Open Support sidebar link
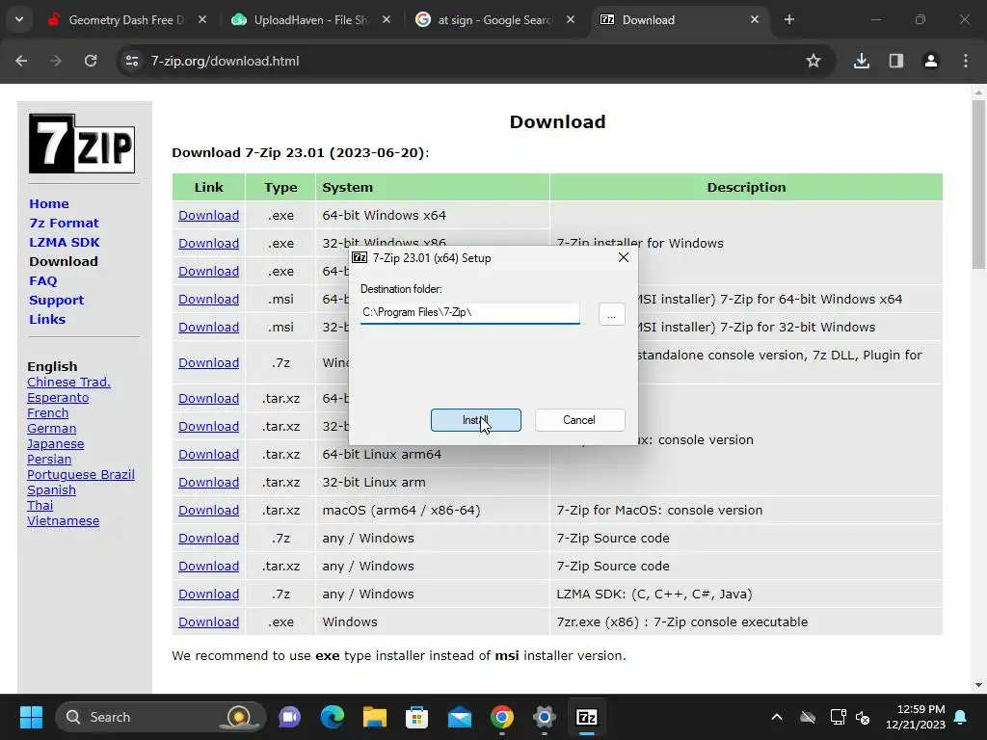This screenshot has height=740, width=987. tap(56, 301)
